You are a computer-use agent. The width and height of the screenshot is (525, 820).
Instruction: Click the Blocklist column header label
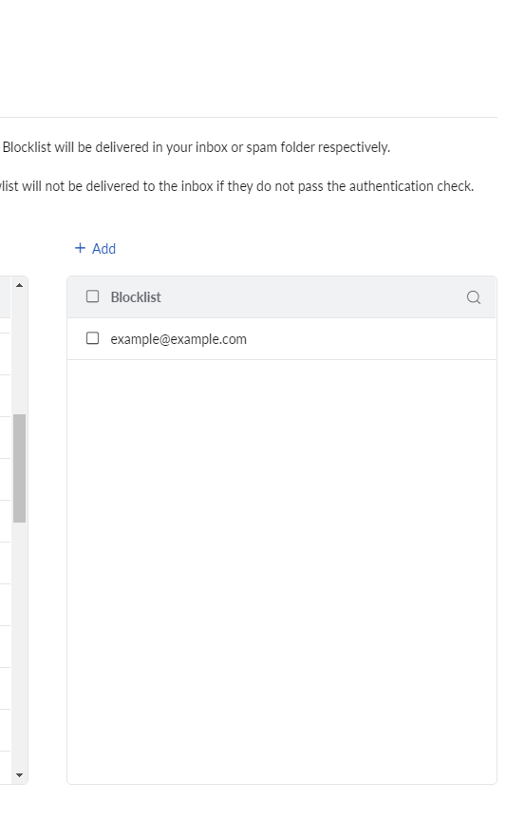coord(136,297)
